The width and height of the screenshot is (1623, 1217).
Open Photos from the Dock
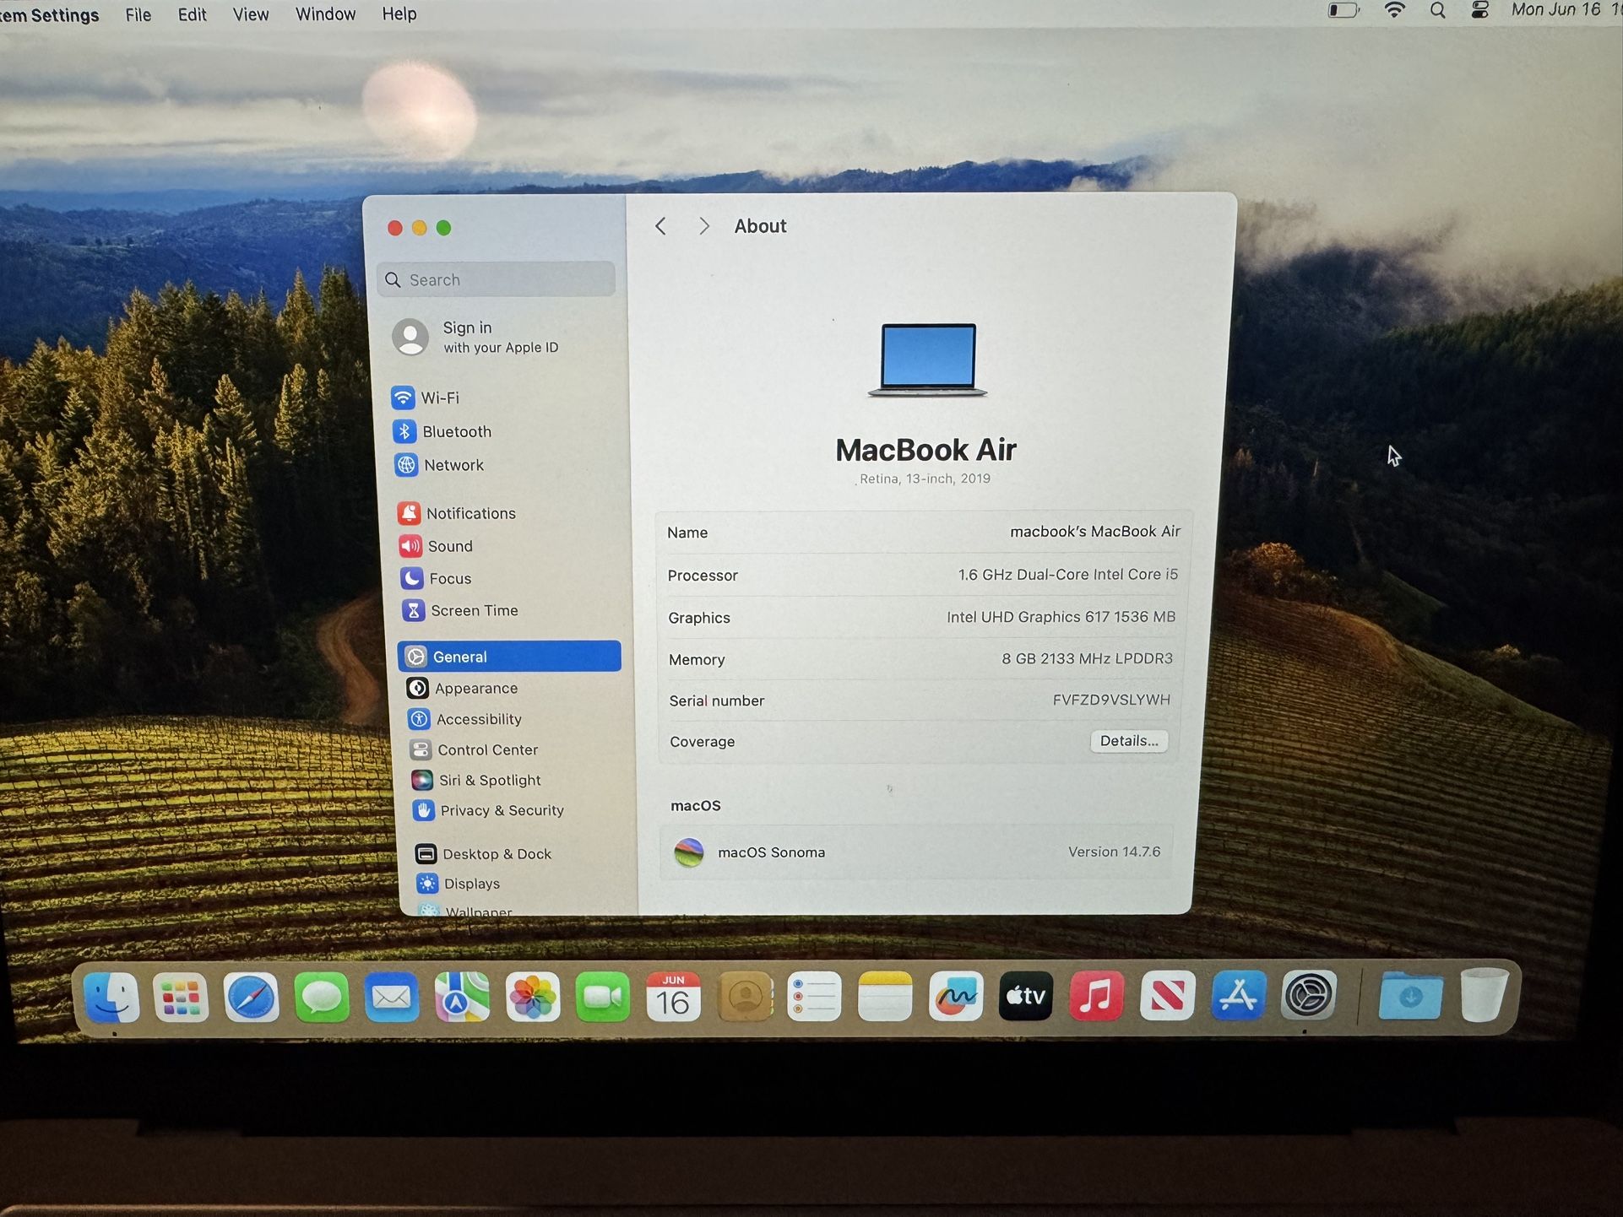532,998
